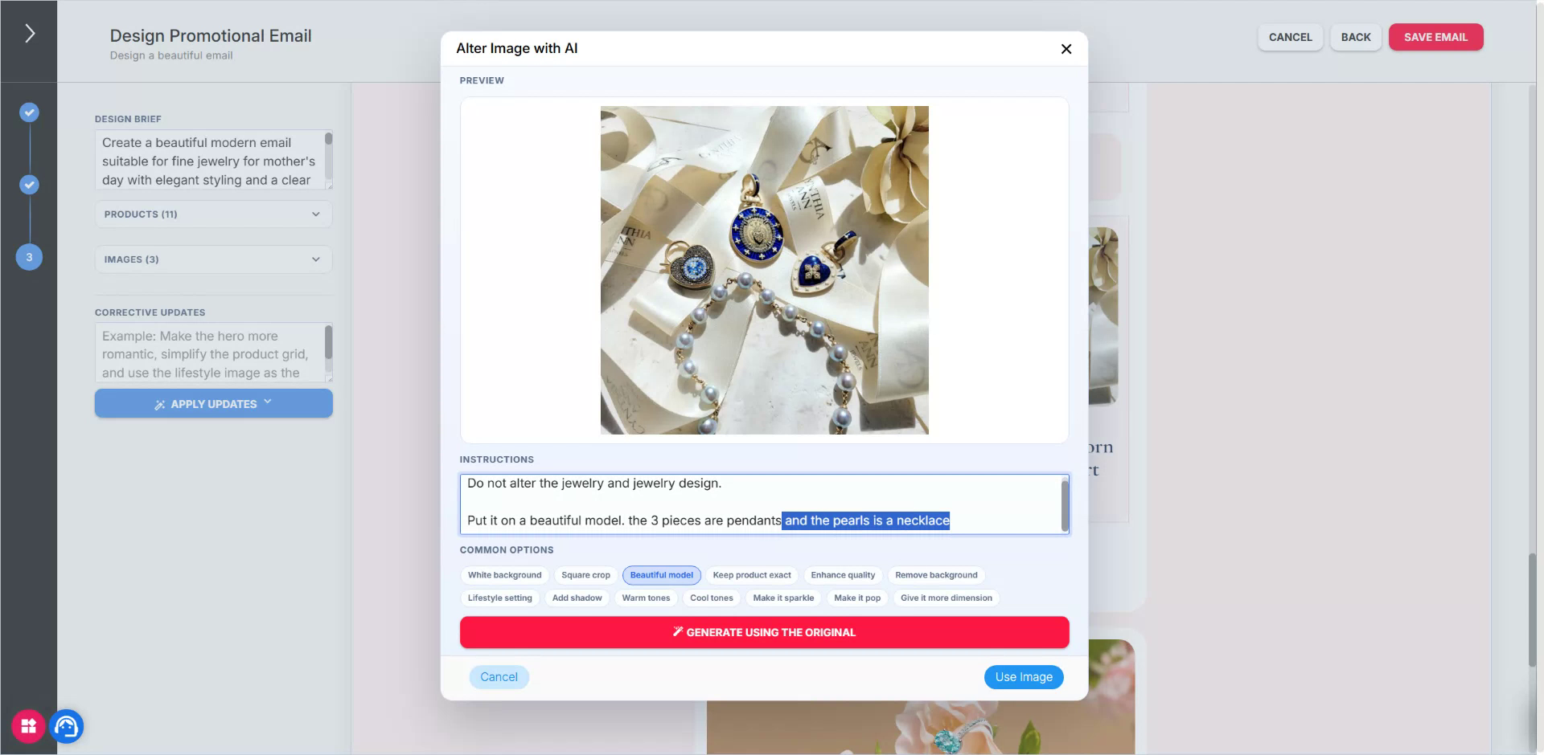Viewport: 1544px width, 755px height.
Task: Expand the Products (11) section
Action: click(x=213, y=214)
